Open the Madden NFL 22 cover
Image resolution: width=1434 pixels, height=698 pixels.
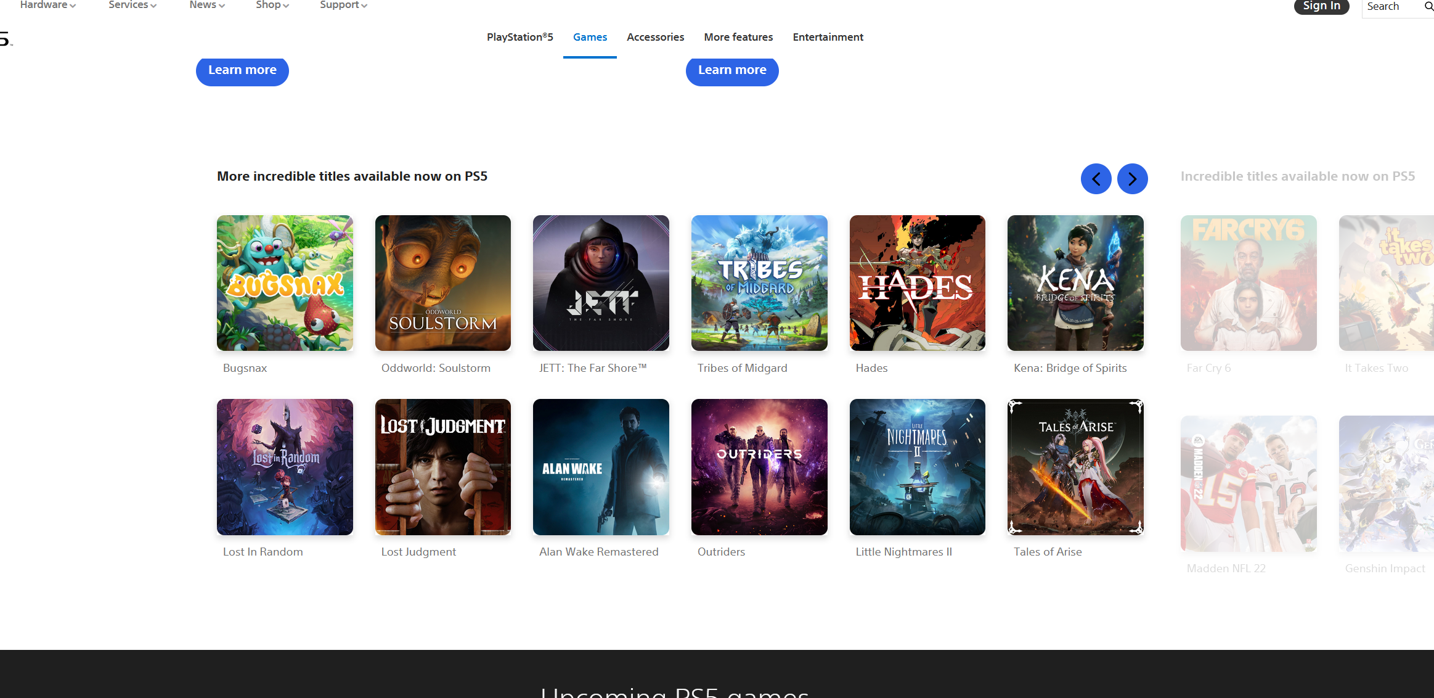(1249, 483)
